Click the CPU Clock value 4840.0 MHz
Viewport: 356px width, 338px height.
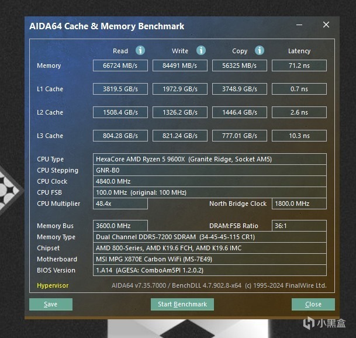(210, 181)
